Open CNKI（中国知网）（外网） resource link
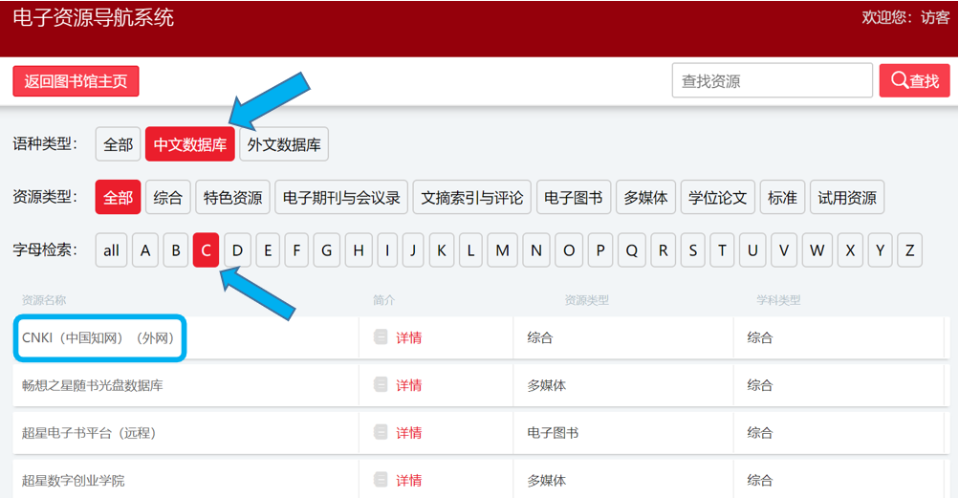The image size is (959, 498). 98,337
